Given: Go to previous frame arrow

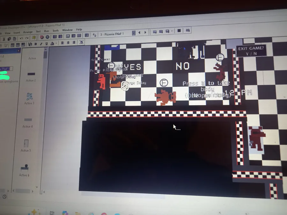Looking at the screenshot, I should pos(139,32).
